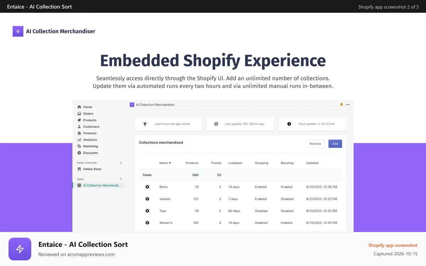This screenshot has height=266, width=426.
Task: Open Online Store sales channel
Action: click(x=92, y=169)
